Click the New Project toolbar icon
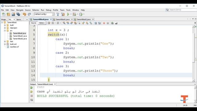 point(9,14)
